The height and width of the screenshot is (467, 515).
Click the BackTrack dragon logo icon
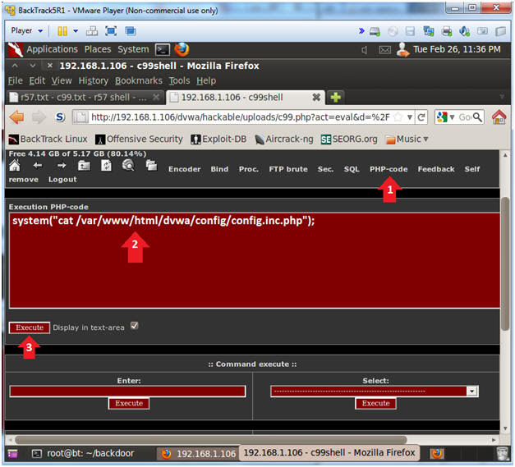15,49
